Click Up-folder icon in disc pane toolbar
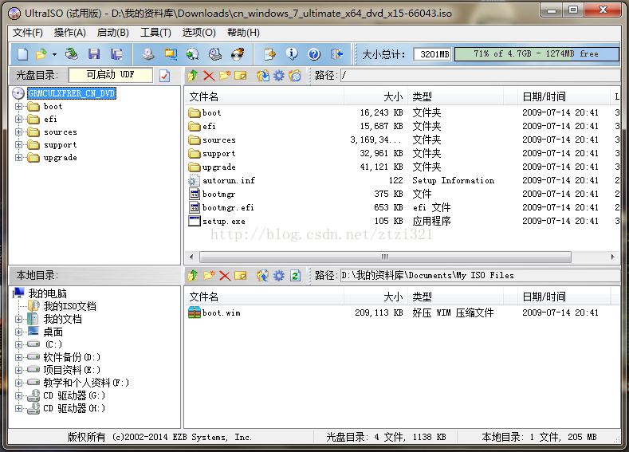This screenshot has height=452, width=629. coord(193,76)
